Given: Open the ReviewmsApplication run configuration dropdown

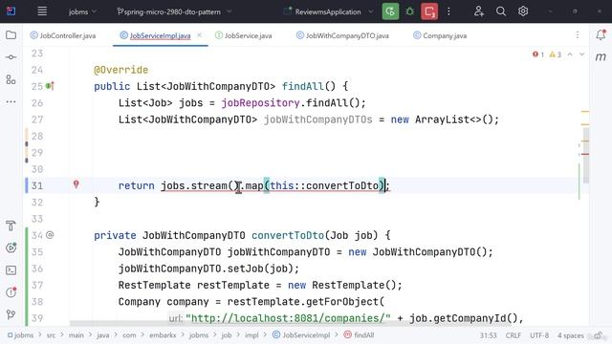Looking at the screenshot, I should pyautogui.click(x=328, y=11).
